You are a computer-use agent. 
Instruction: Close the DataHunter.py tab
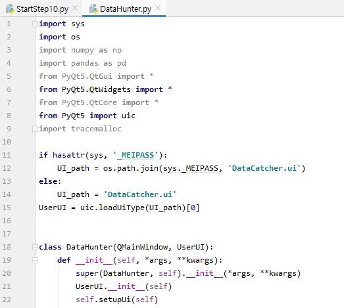tap(158, 9)
